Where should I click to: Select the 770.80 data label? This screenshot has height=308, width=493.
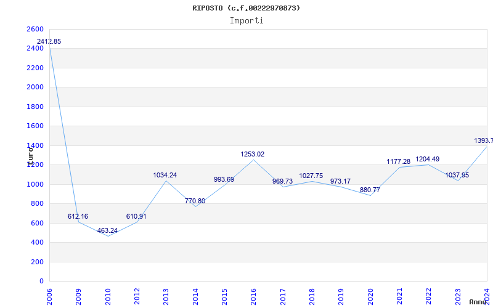[x=195, y=201]
